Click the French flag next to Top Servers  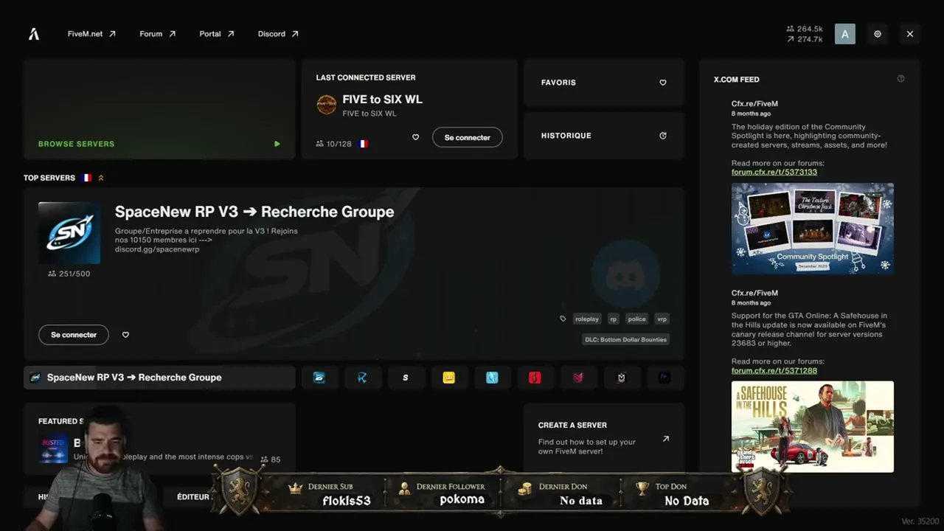point(86,178)
